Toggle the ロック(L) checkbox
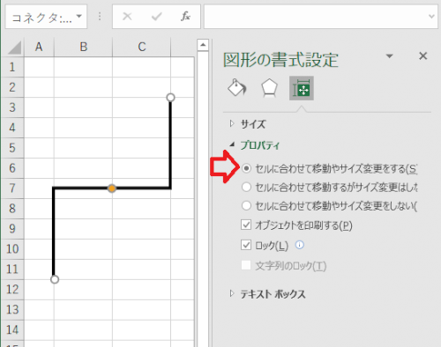The height and width of the screenshot is (347, 441). 246,245
